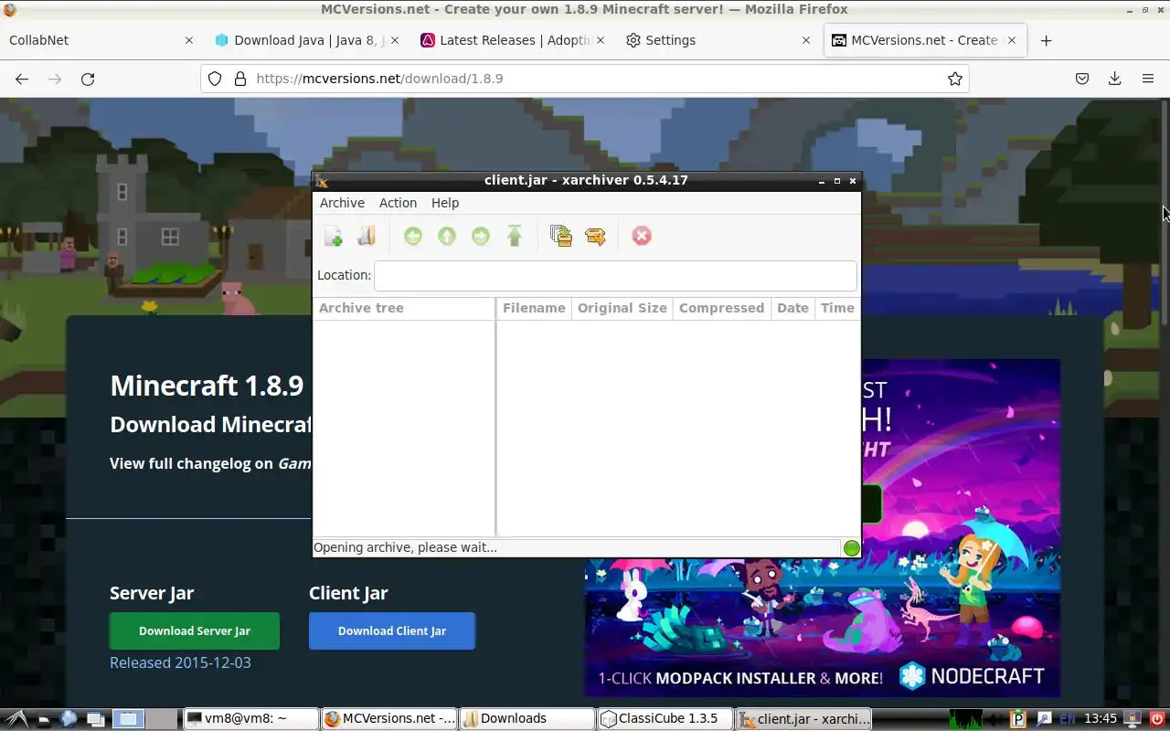This screenshot has width=1170, height=731.
Task: Click New archive icon in xarchiver toolbar
Action: [x=334, y=237]
